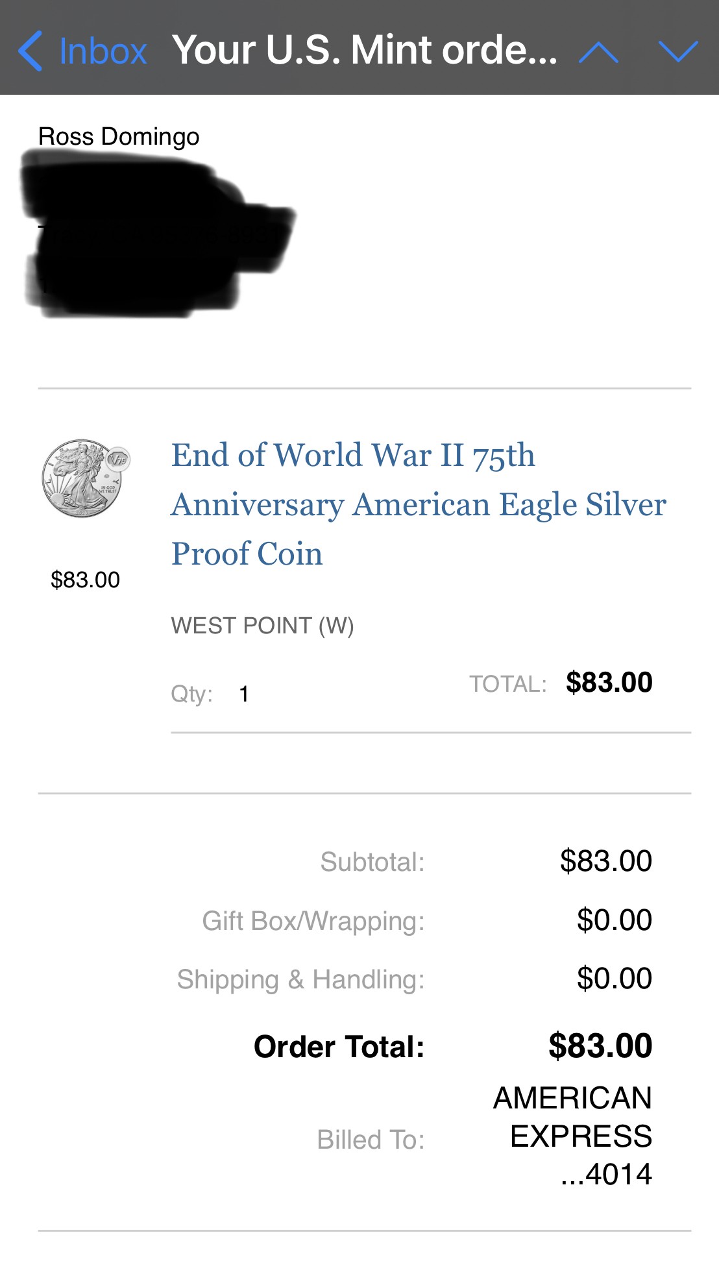Select the WEST POINT (W) mint text

pyautogui.click(x=262, y=626)
